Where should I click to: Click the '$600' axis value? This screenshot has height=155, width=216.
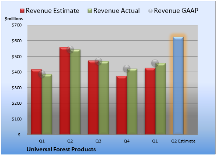[17, 41]
